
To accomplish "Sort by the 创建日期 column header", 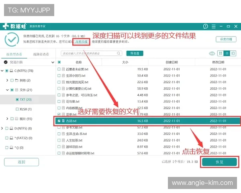I will coord(172,62).
